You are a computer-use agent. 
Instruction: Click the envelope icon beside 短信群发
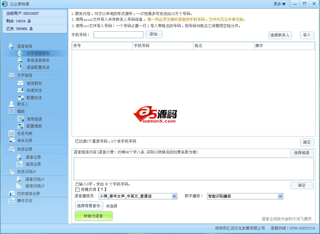[x=20, y=83]
